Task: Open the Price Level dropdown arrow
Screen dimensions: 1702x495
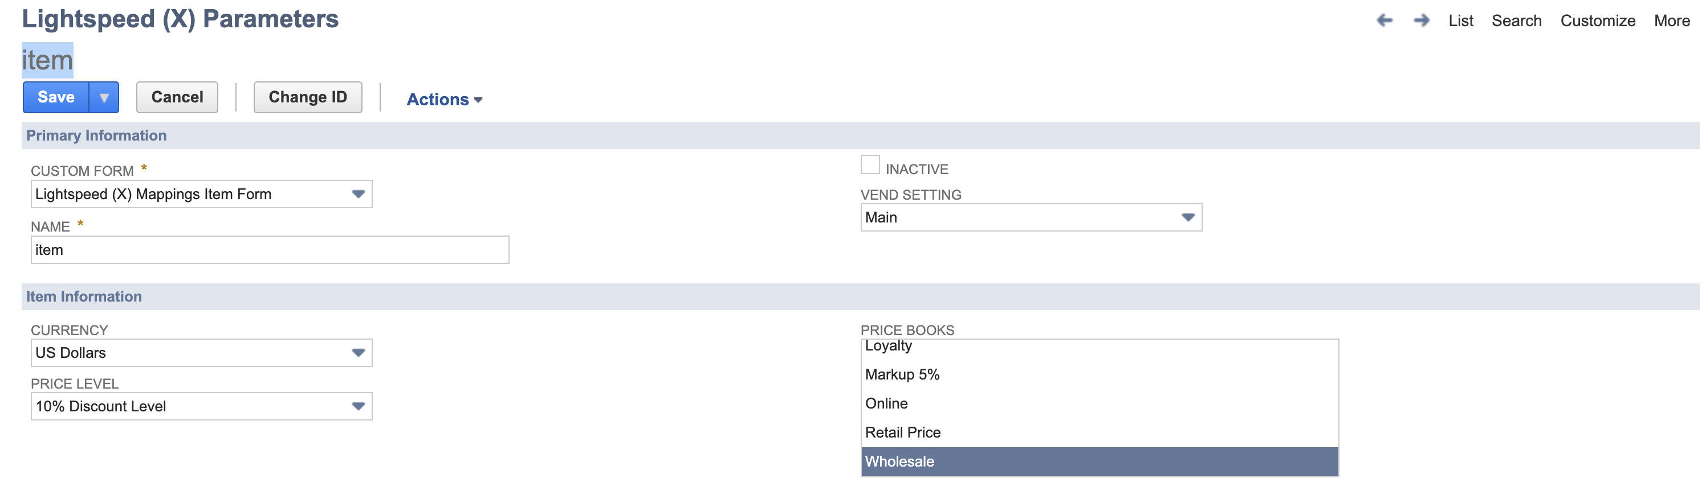Action: [359, 406]
